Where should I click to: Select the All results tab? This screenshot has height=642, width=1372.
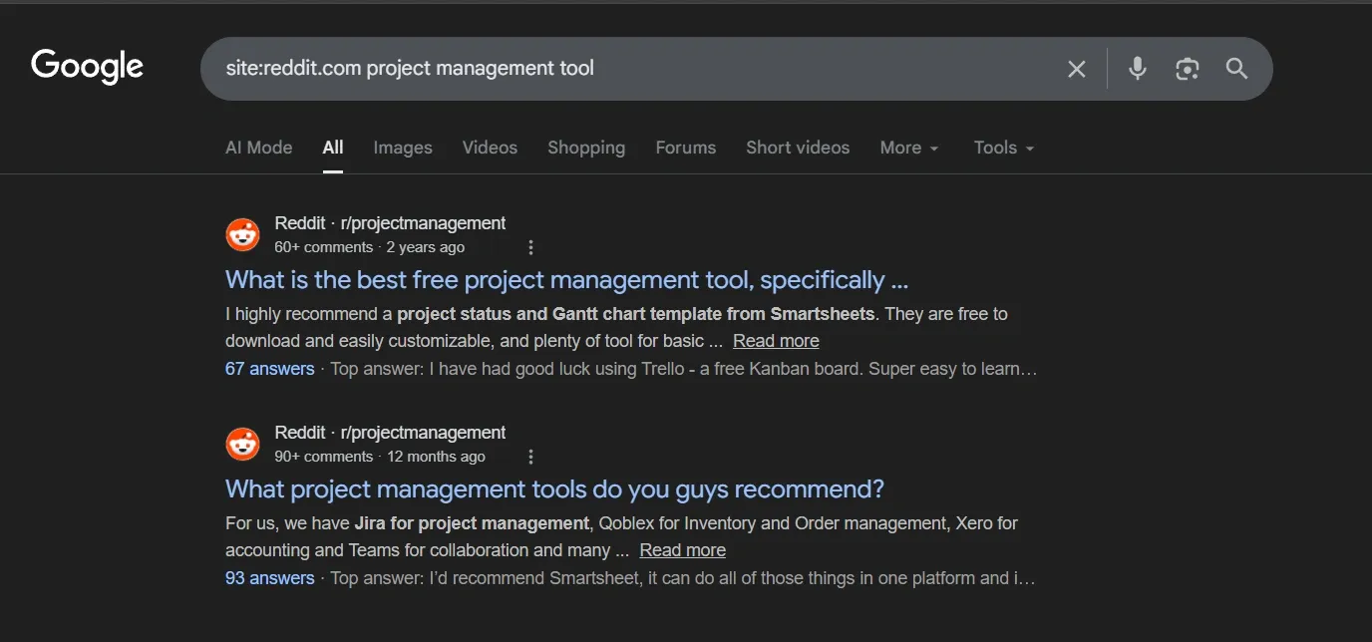(x=333, y=148)
